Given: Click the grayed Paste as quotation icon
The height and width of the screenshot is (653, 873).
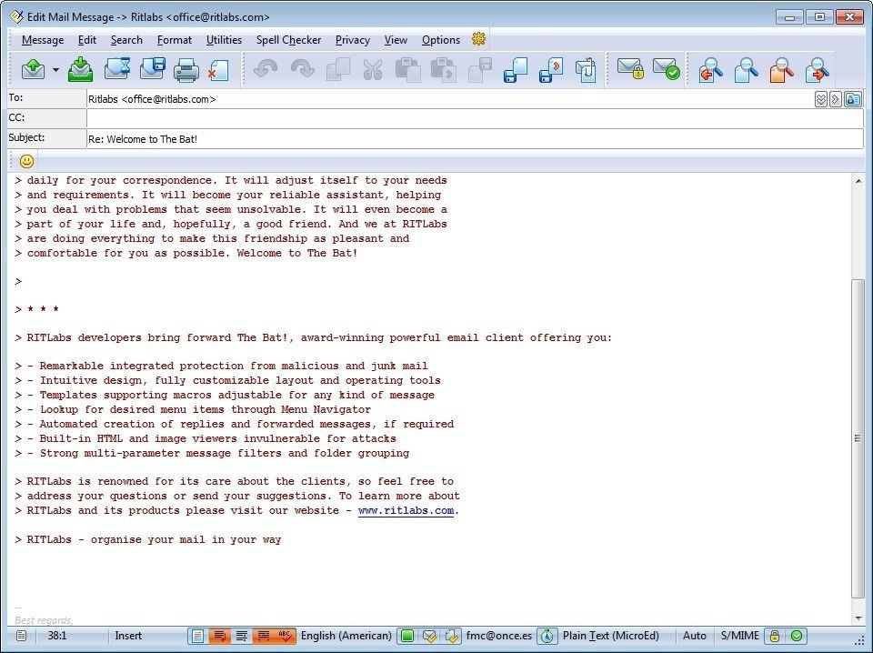Looking at the screenshot, I should tap(444, 70).
